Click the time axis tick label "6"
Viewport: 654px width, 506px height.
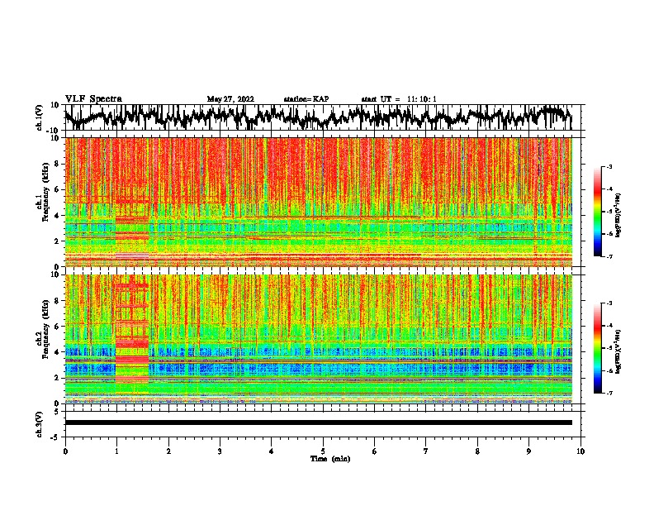point(375,451)
